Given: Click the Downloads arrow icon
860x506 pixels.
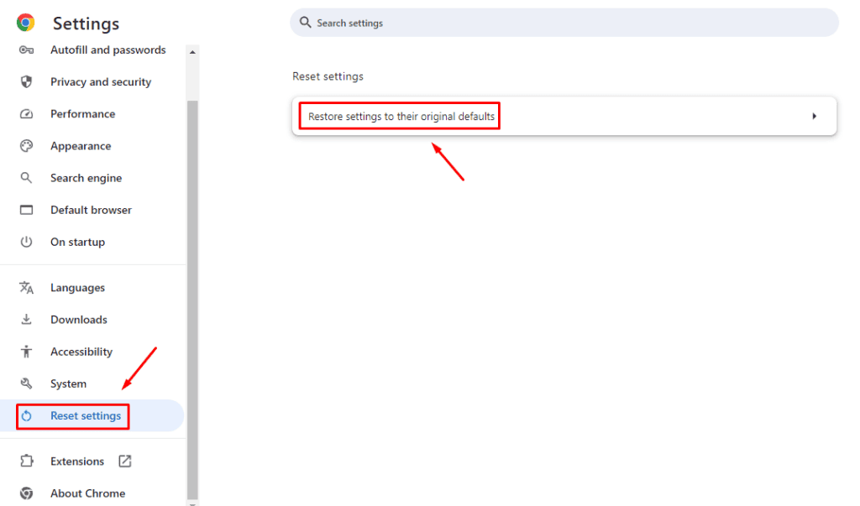Looking at the screenshot, I should (x=26, y=320).
